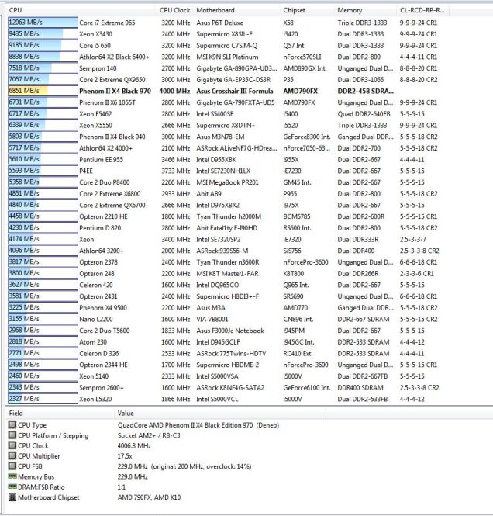Click the Triple DDR3-1333 cell for Xeon X5550

pyautogui.click(x=362, y=126)
